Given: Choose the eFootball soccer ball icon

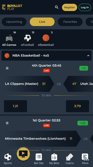Looking at the screenshot, I should coord(28,38).
